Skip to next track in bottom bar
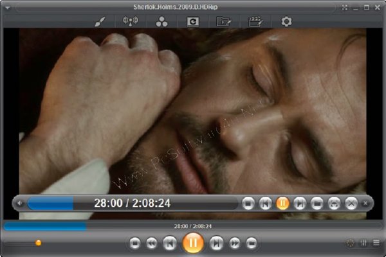 pyautogui.click(x=216, y=243)
